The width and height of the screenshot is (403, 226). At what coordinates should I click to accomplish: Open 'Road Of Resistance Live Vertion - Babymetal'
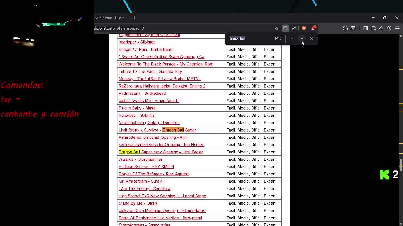click(x=160, y=218)
